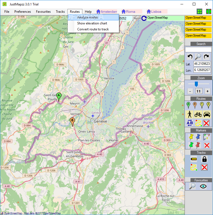Click orange pin B on the map
This screenshot has width=213, height=215.
(72, 122)
